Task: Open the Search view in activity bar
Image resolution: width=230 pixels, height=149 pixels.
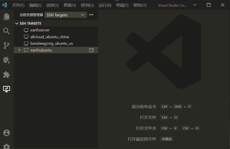Action: [x=7, y=31]
